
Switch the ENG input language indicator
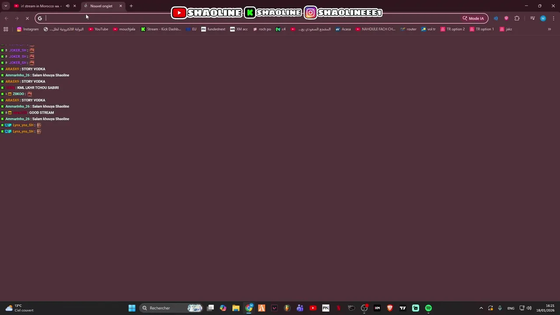511,308
